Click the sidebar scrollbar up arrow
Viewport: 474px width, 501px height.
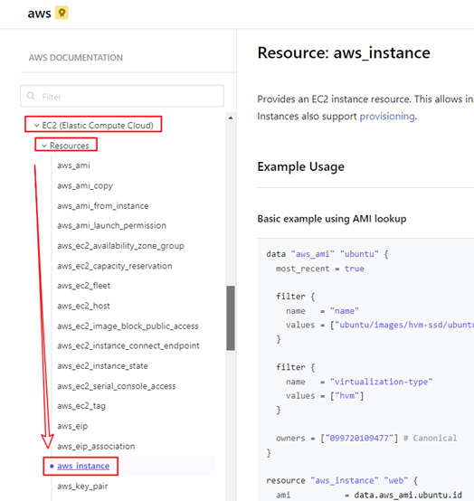coord(231,118)
